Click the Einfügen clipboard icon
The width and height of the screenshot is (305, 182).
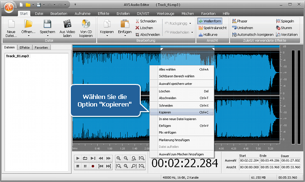tap(125, 24)
